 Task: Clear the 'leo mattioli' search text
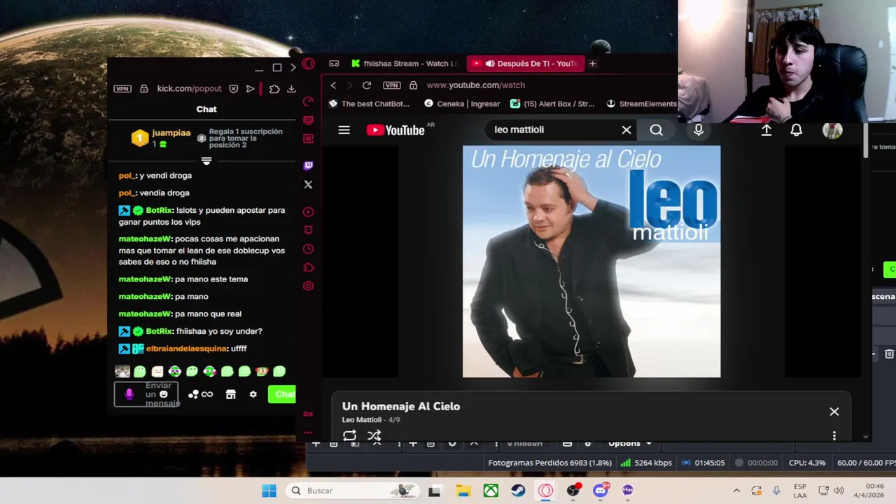626,130
